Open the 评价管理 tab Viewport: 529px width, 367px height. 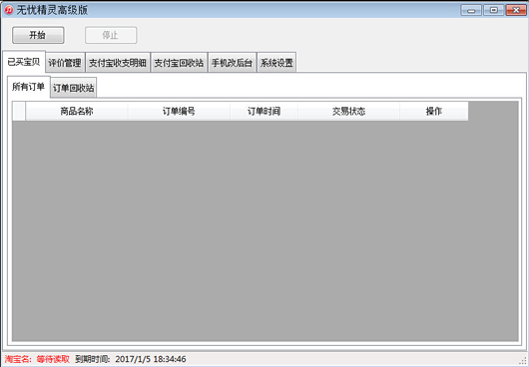coord(65,63)
